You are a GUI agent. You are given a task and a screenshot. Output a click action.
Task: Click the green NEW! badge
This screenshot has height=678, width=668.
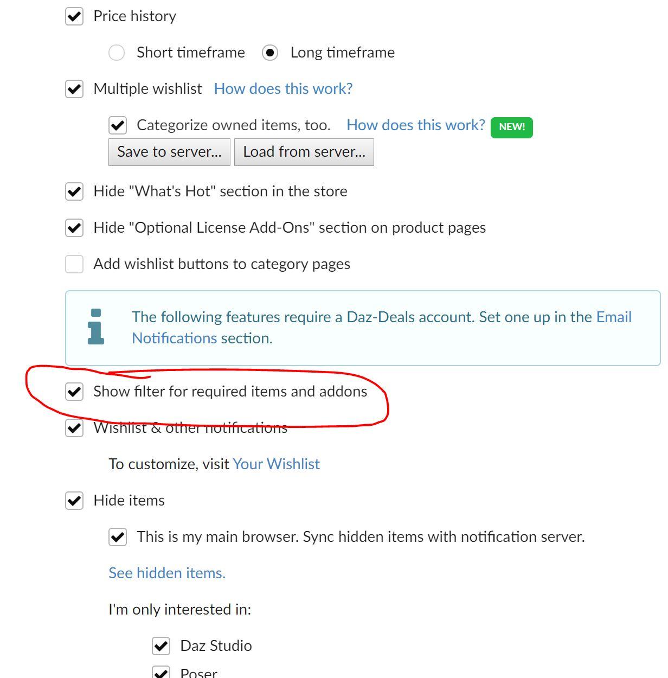point(511,127)
